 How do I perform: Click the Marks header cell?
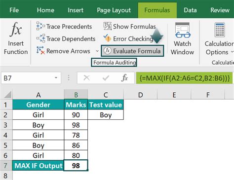pos(76,105)
